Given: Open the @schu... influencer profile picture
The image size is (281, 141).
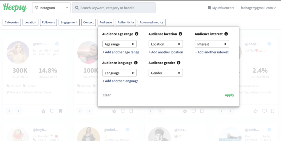Looking at the screenshot, I should click(x=18, y=52).
